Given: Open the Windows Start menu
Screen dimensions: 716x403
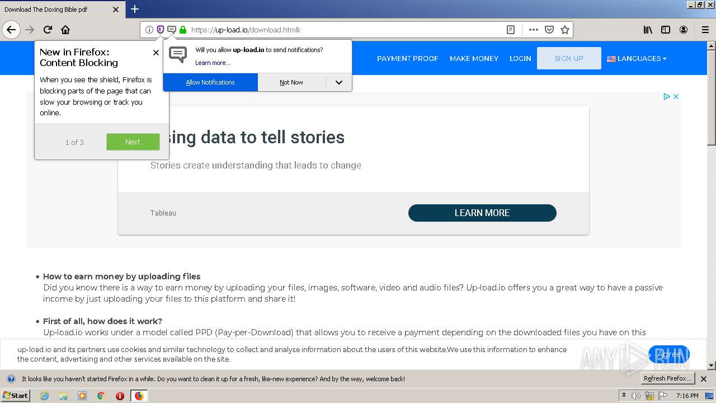Looking at the screenshot, I should coord(15,396).
